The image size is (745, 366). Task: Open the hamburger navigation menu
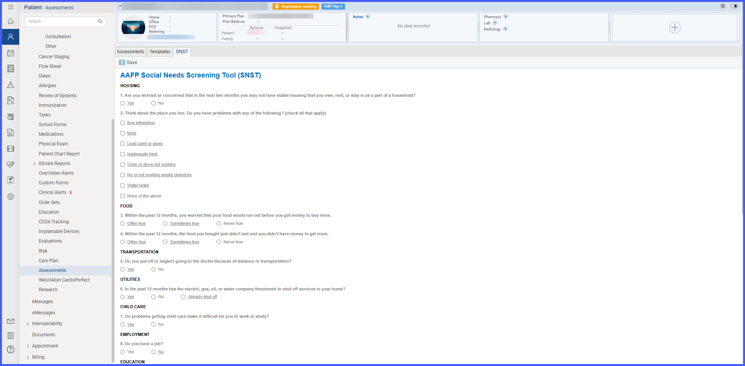(x=10, y=7)
